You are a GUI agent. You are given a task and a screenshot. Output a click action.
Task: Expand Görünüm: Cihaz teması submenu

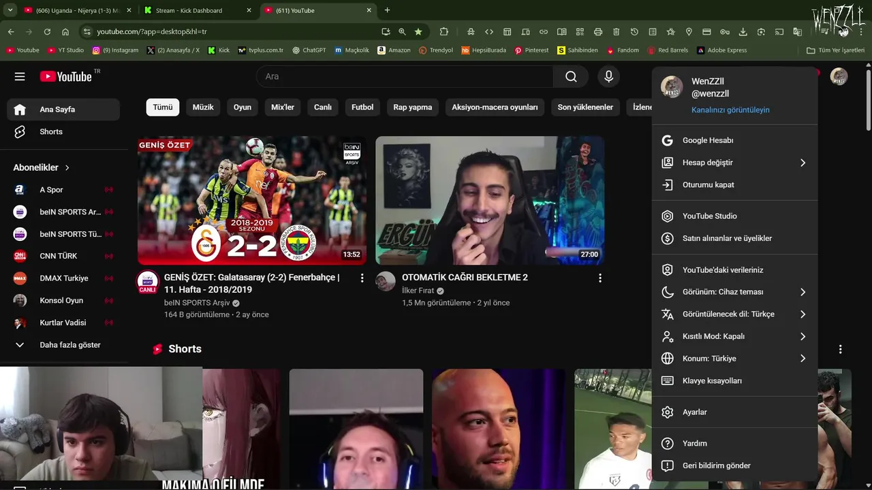coord(734,292)
